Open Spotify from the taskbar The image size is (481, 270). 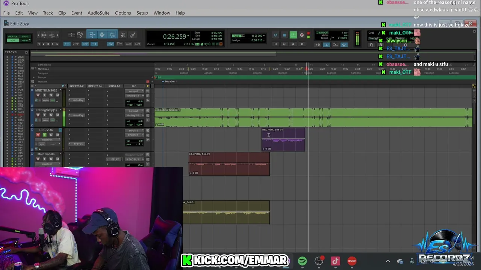tap(302, 261)
